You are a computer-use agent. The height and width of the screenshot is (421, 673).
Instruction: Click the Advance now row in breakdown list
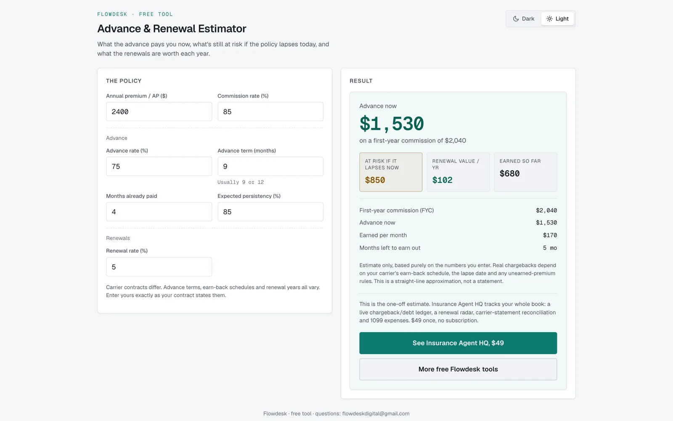click(458, 223)
